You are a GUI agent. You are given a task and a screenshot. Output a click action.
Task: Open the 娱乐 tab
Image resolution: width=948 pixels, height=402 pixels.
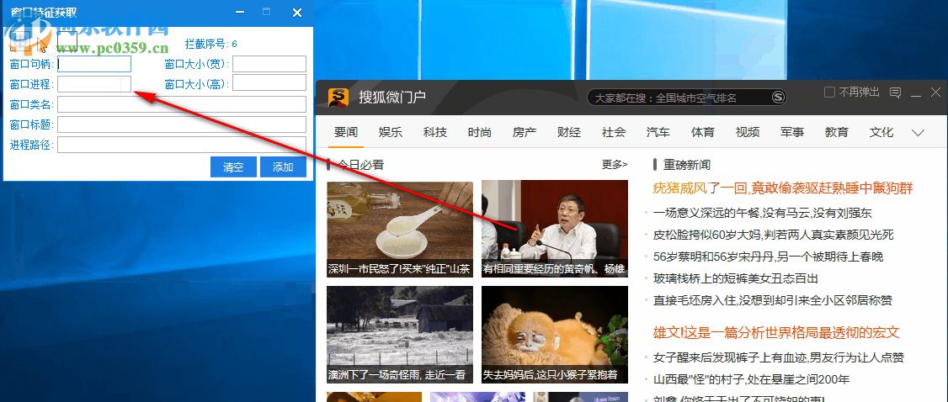coord(391,132)
